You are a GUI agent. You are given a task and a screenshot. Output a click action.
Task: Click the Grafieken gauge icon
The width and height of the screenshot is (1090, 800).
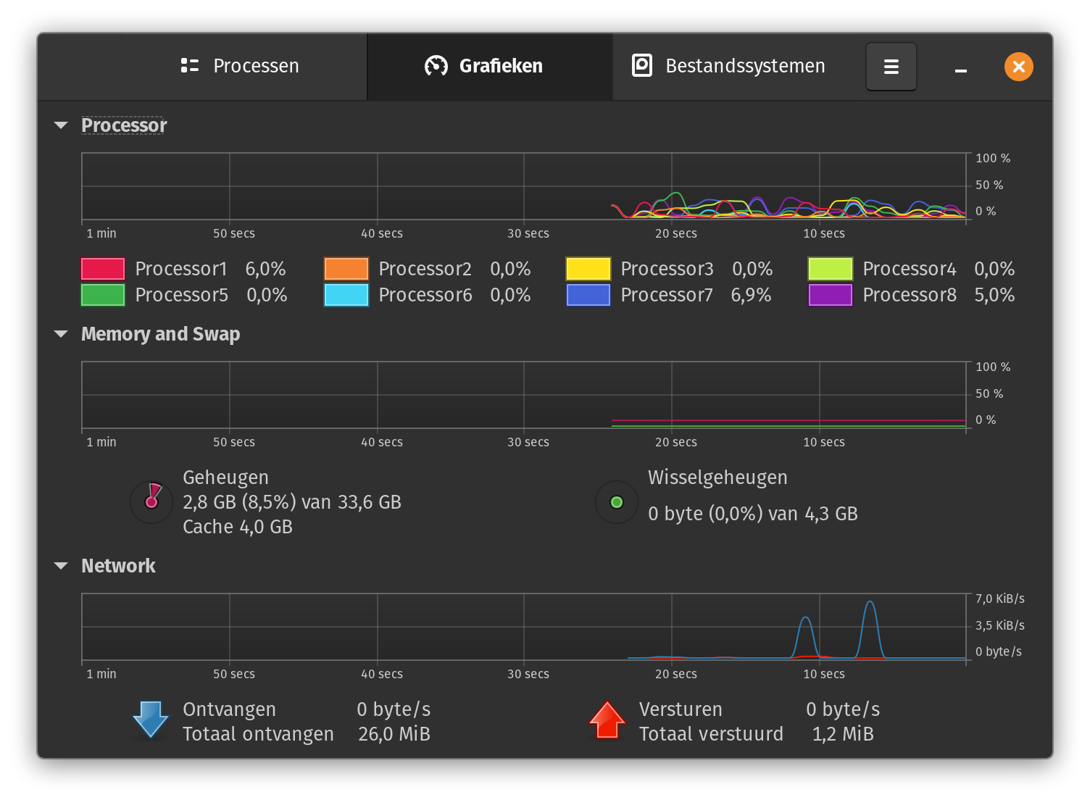pos(436,66)
